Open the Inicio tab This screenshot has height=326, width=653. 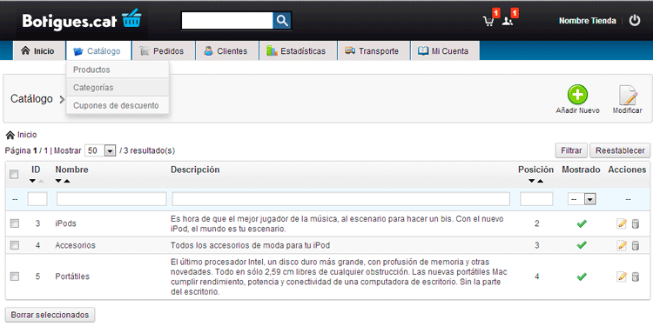click(38, 51)
